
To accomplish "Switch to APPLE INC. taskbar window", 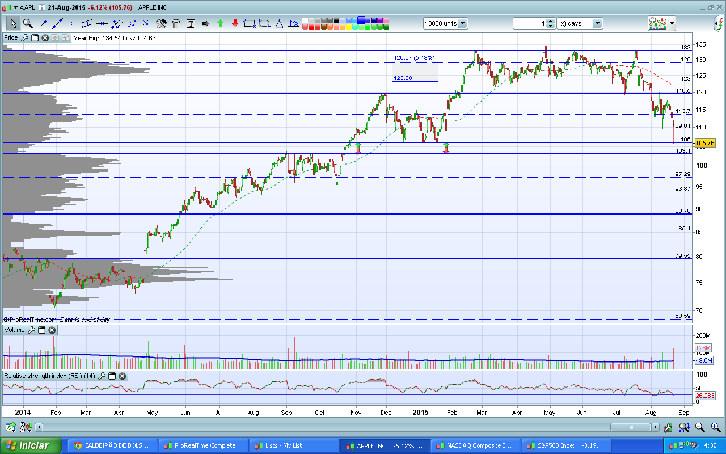I will click(385, 445).
